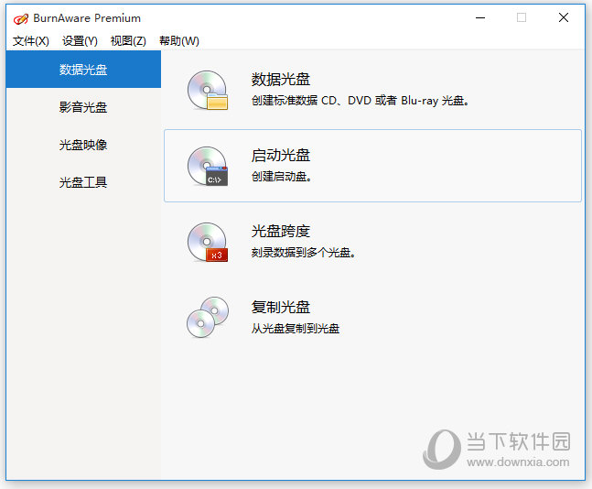Open the 视图(Z) menu
592x489 pixels.
[x=128, y=41]
